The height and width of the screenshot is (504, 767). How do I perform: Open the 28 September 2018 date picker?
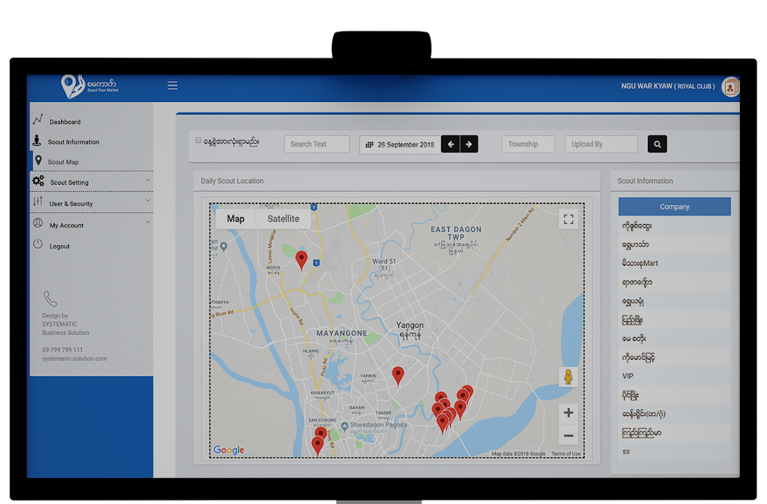pyautogui.click(x=400, y=144)
